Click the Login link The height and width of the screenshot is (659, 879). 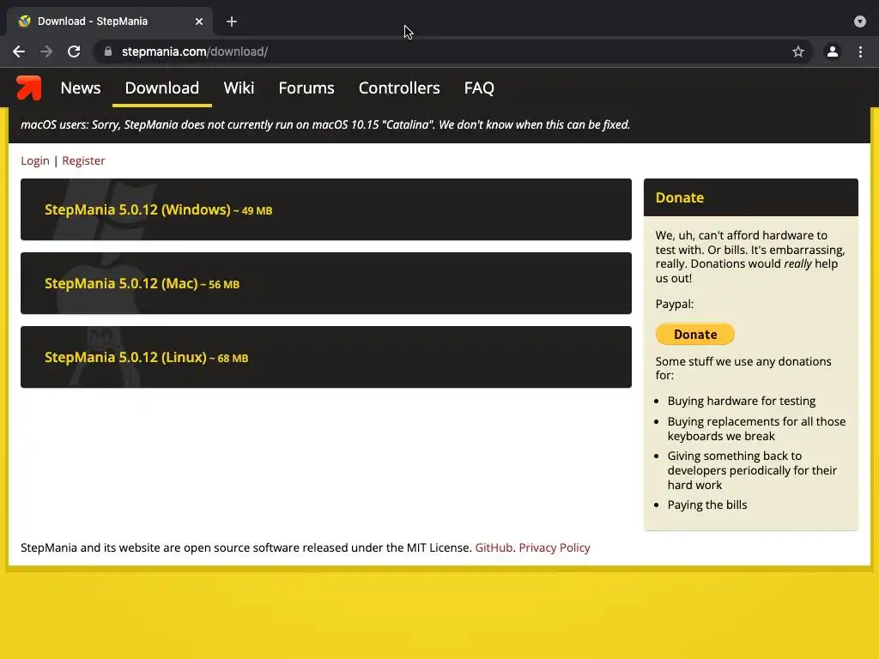click(x=34, y=160)
